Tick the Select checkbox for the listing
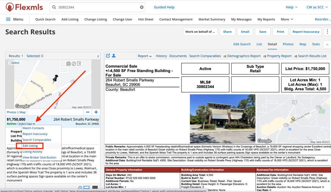 click(9, 63)
